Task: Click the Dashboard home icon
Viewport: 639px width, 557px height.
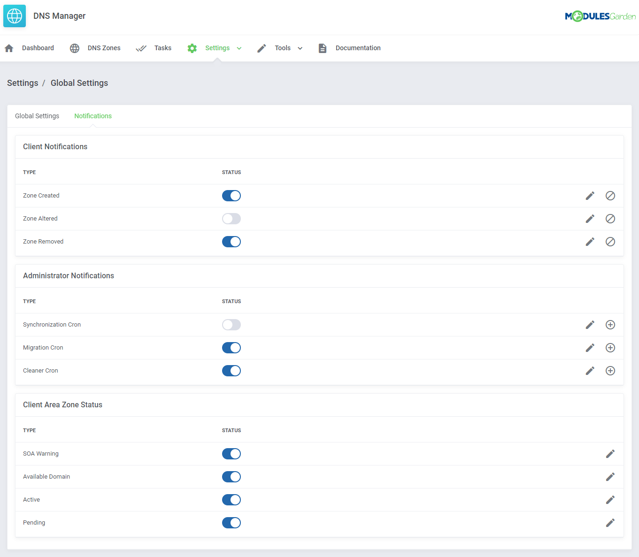Action: [x=8, y=48]
